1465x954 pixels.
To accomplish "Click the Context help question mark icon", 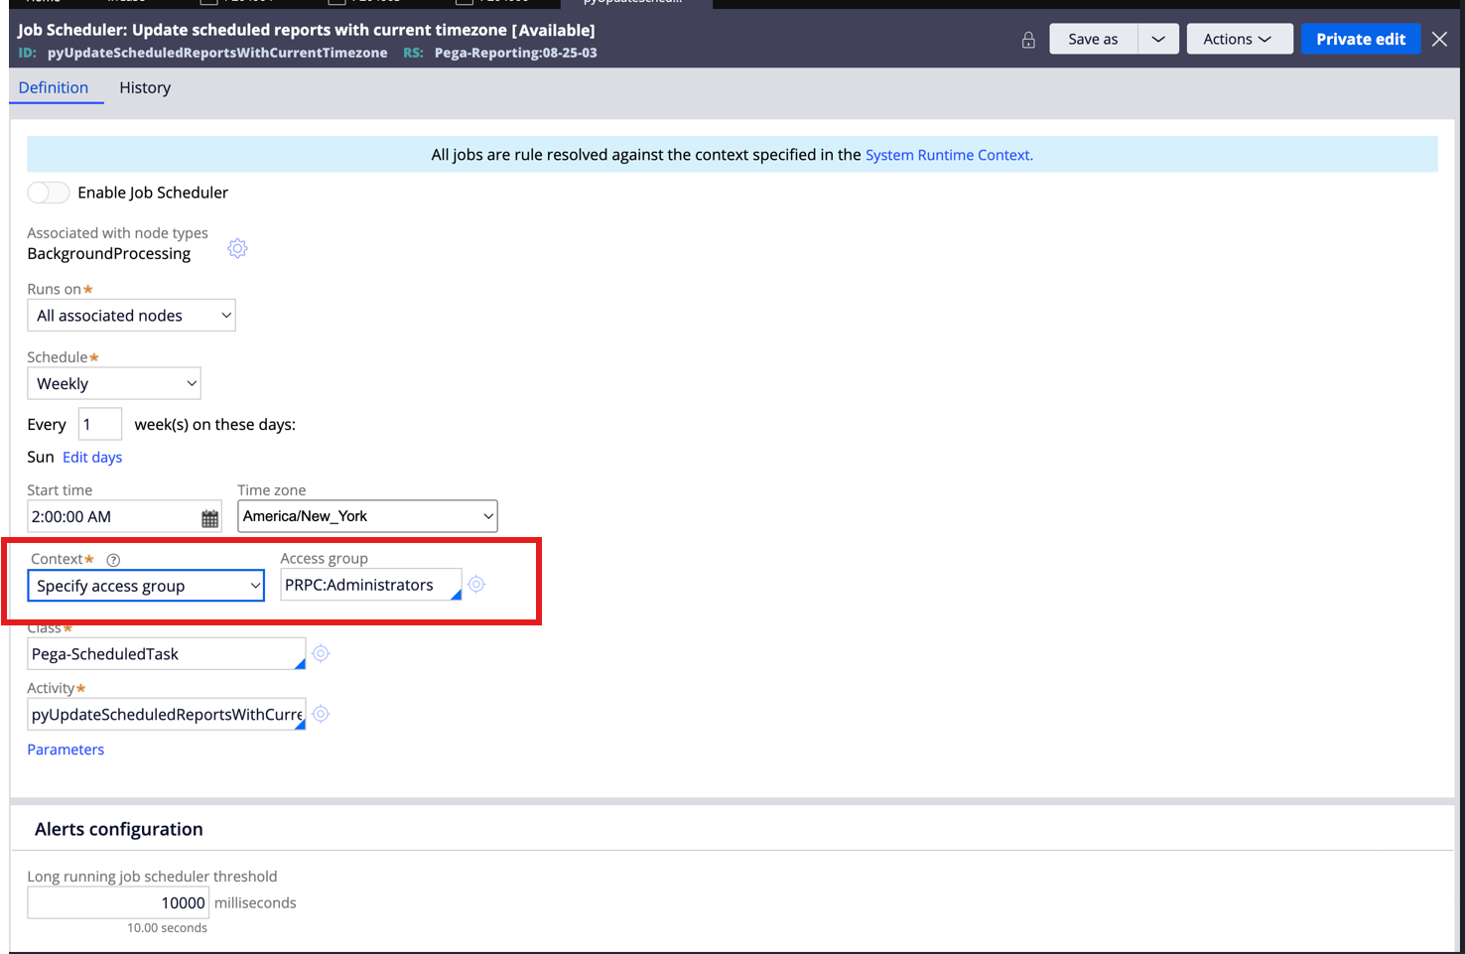I will click(113, 560).
